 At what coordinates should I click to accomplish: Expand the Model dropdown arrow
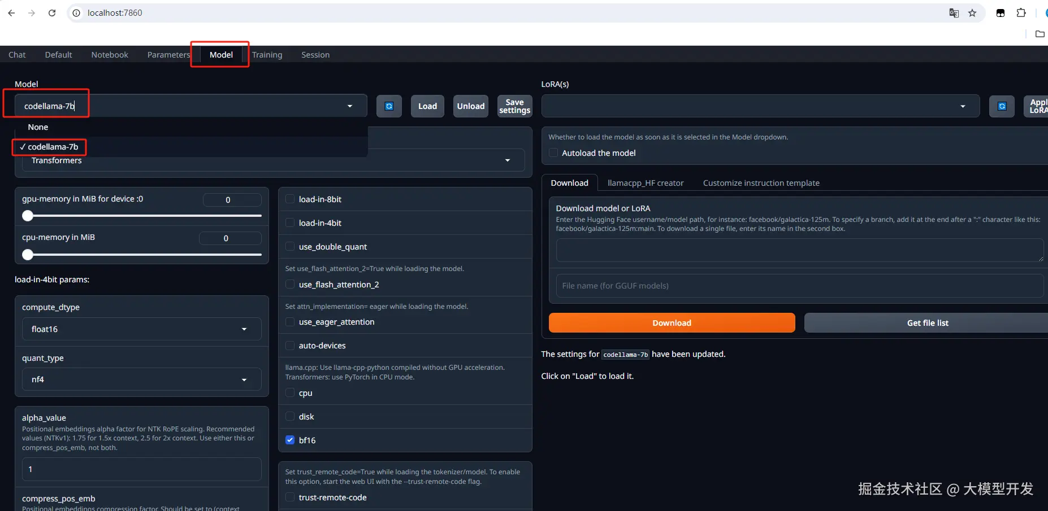tap(350, 106)
